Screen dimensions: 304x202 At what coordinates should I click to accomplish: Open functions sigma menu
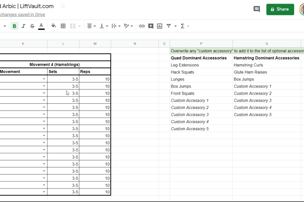pyautogui.click(x=182, y=26)
